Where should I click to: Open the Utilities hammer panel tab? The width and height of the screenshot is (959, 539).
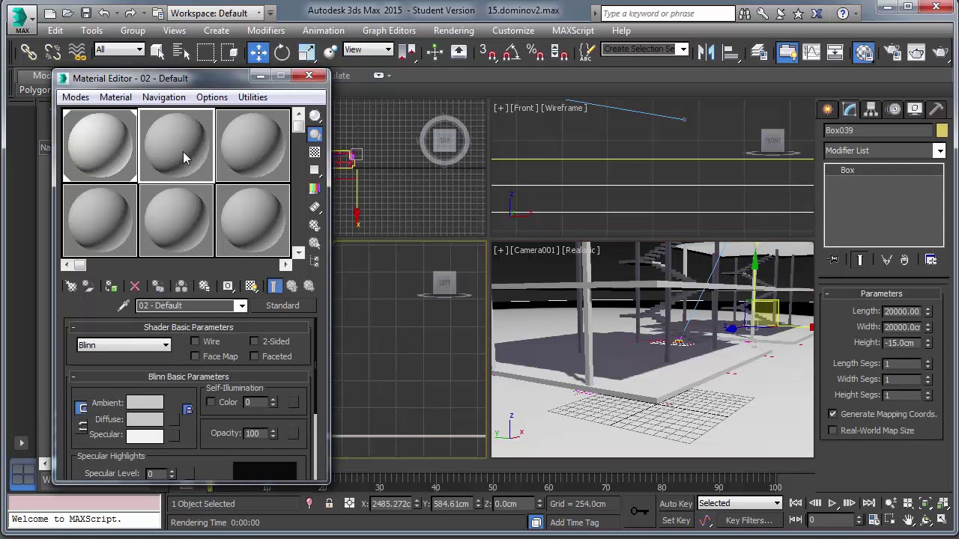click(x=936, y=109)
